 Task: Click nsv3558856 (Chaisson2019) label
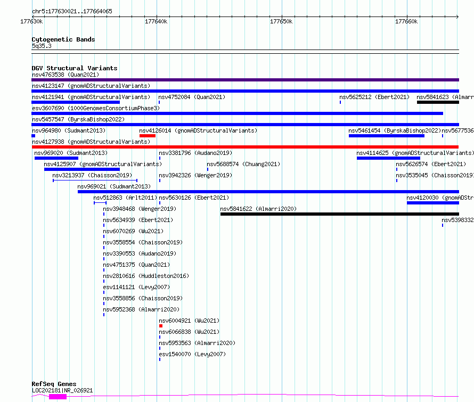coord(143,298)
